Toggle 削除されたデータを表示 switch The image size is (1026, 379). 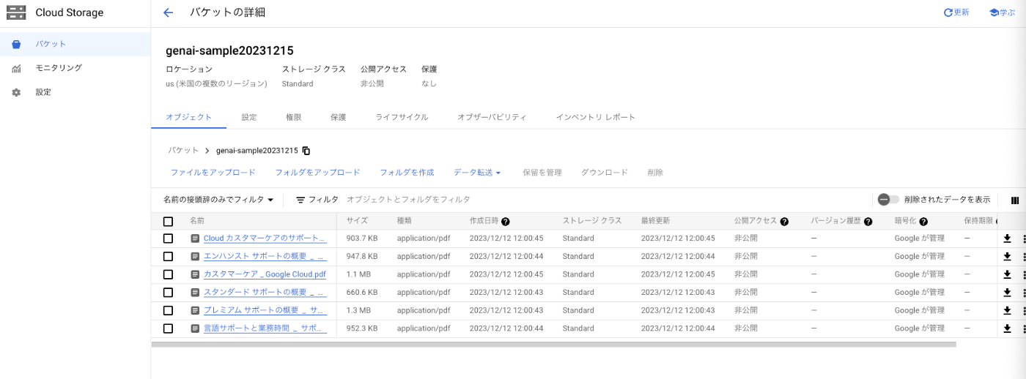888,200
